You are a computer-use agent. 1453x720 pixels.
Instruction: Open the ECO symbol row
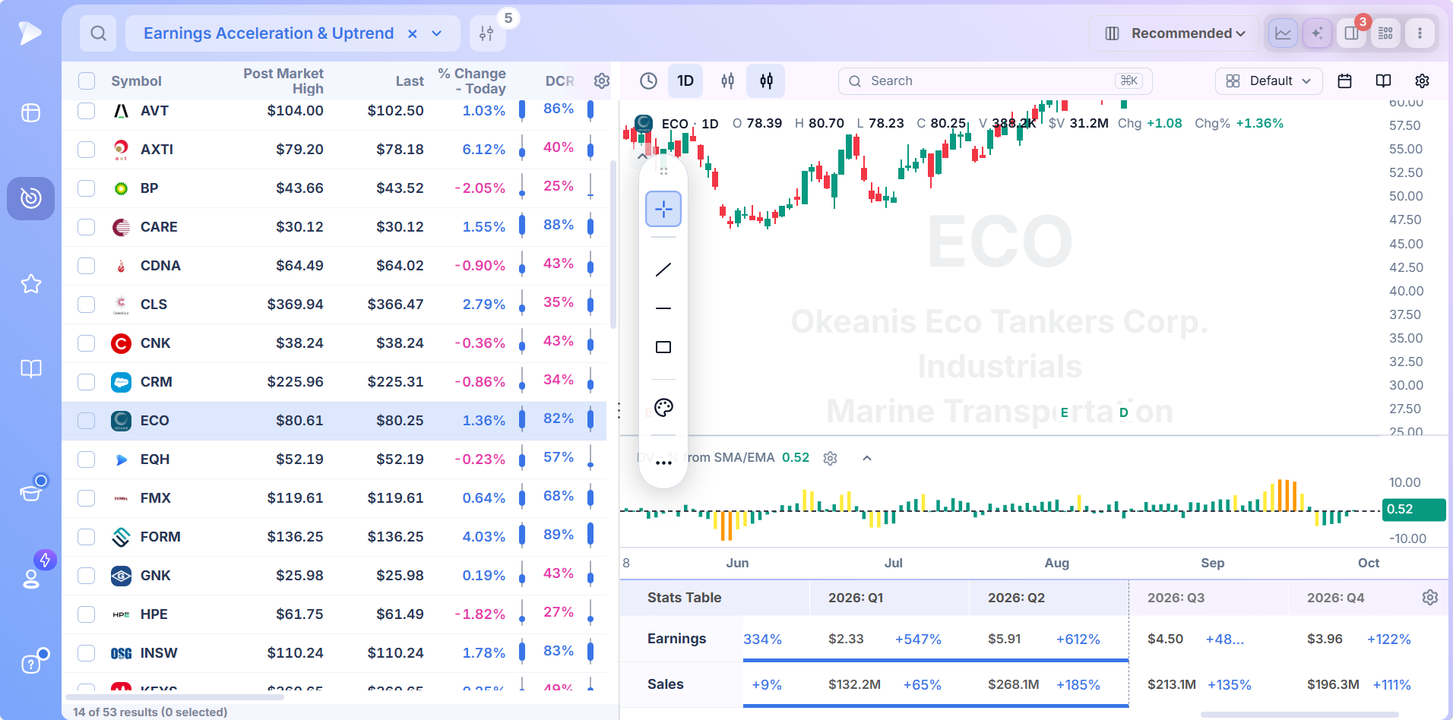[x=334, y=421]
